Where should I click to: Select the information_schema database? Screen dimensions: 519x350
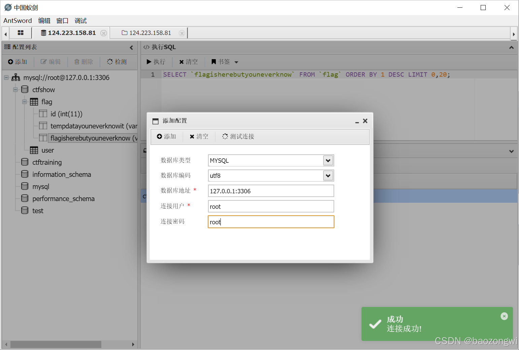tap(62, 174)
